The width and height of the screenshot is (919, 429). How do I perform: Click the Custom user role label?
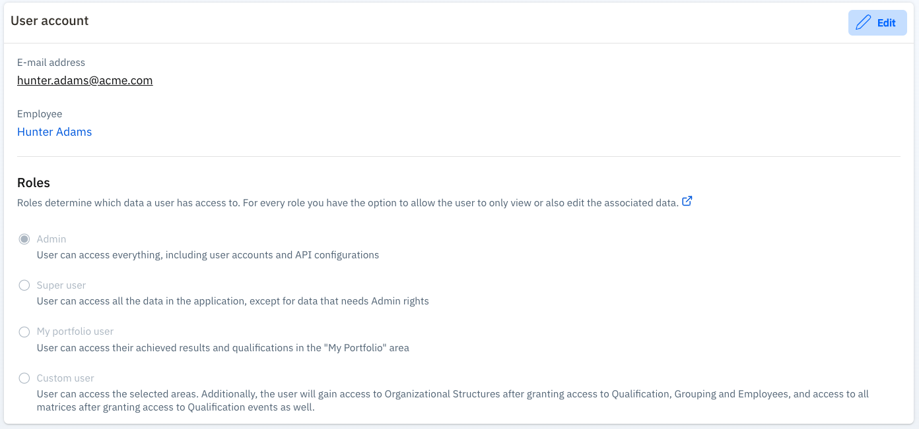coord(65,378)
